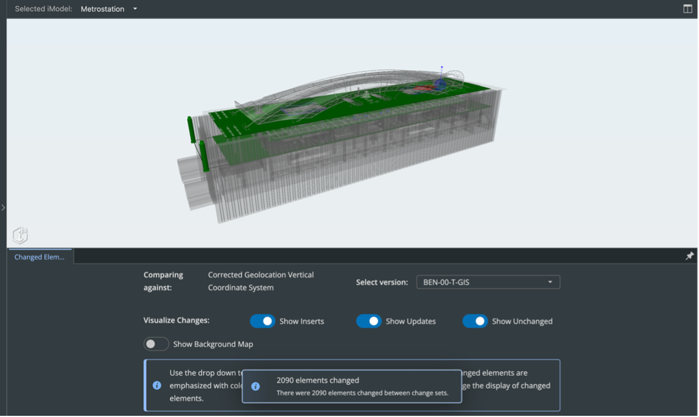Enable the Show Background Map toggle
Image resolution: width=699 pixels, height=417 pixels.
click(156, 344)
